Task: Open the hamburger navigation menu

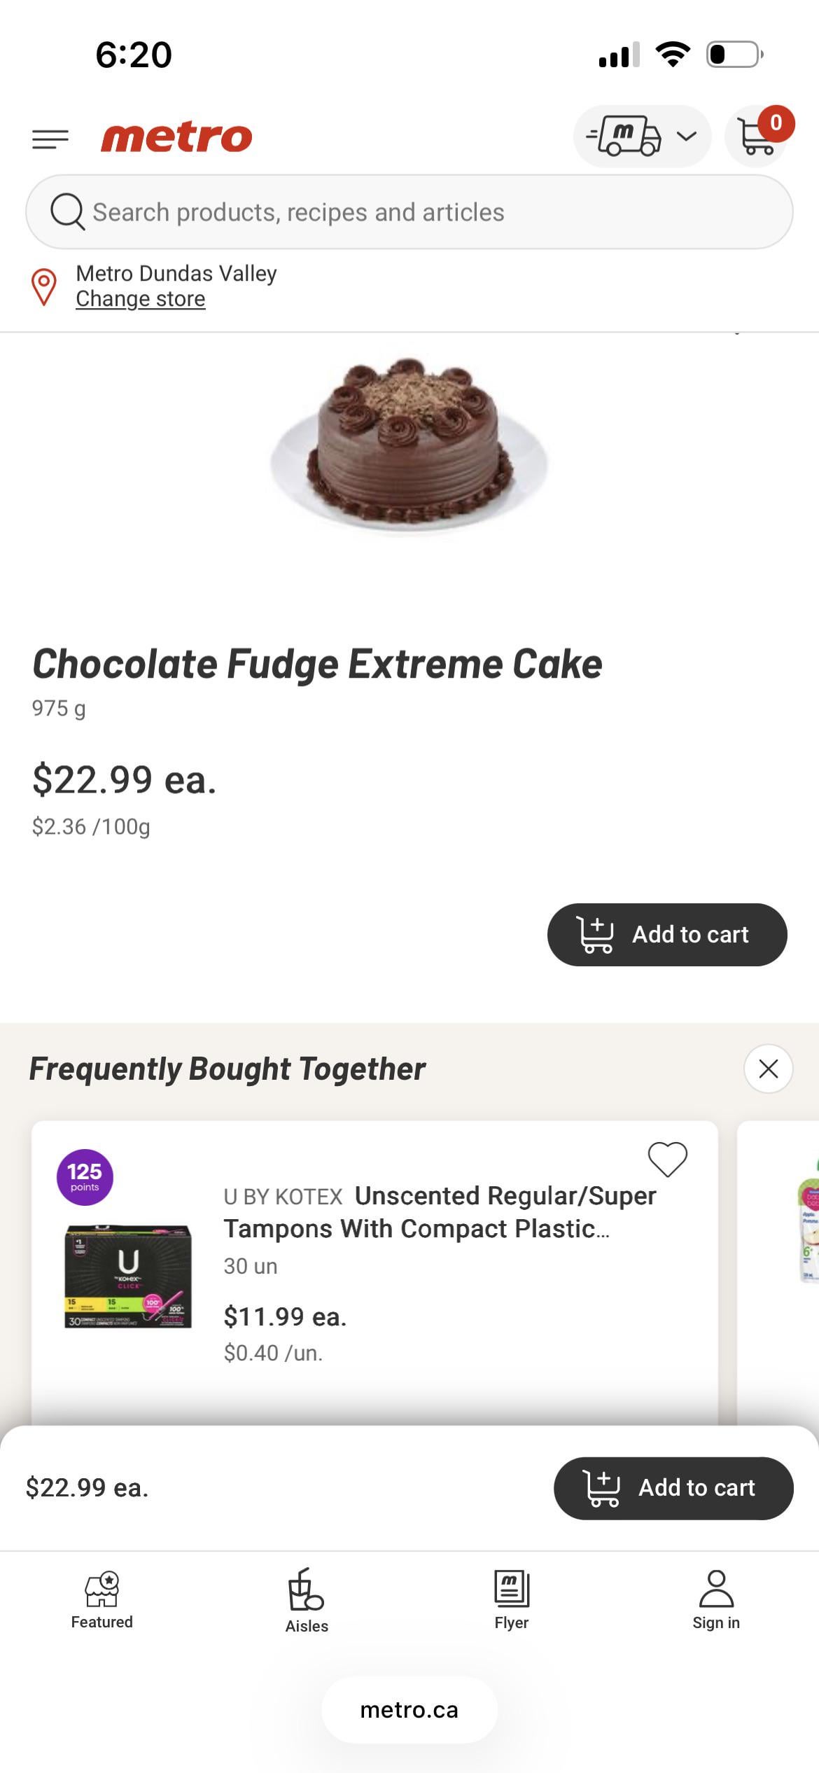Action: click(x=50, y=139)
